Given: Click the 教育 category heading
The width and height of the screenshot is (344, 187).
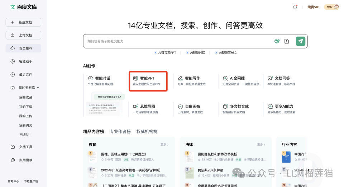Looking at the screenshot, I should point(92,145).
